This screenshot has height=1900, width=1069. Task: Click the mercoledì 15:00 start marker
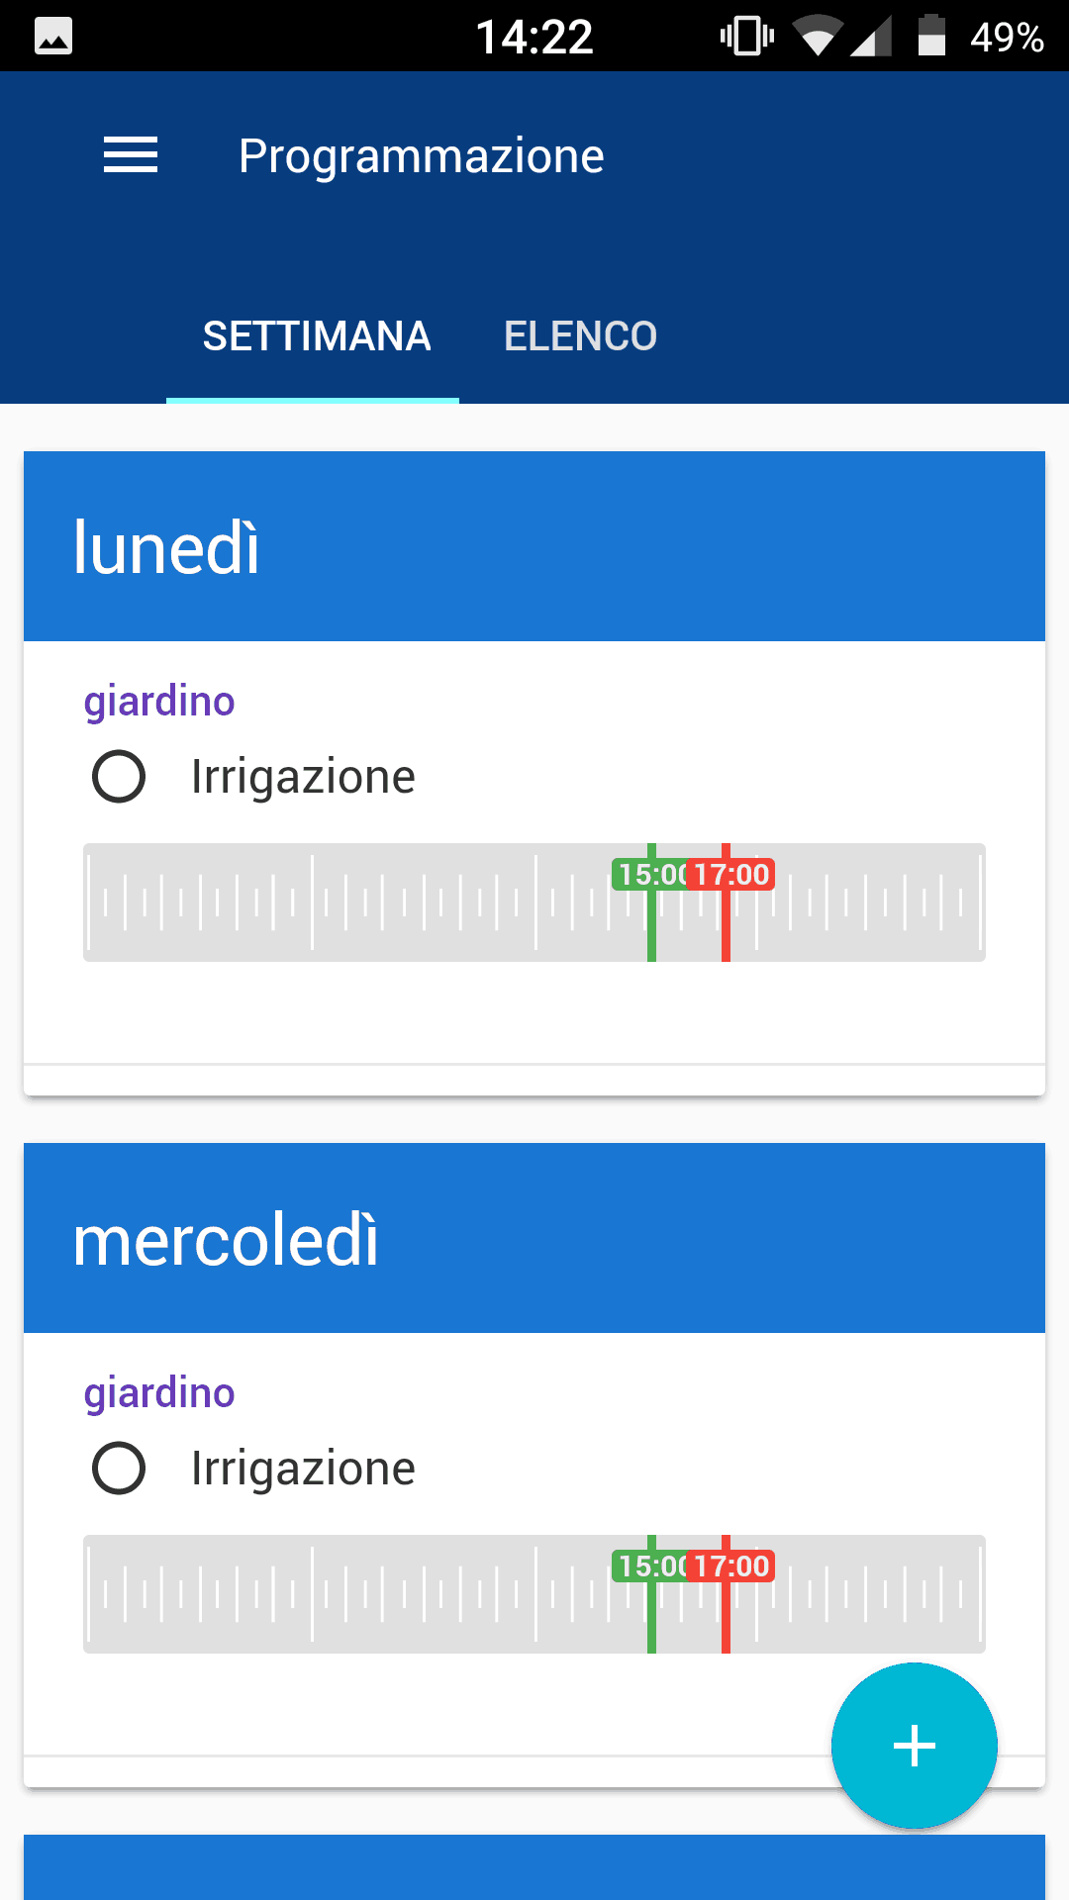pyautogui.click(x=649, y=1567)
